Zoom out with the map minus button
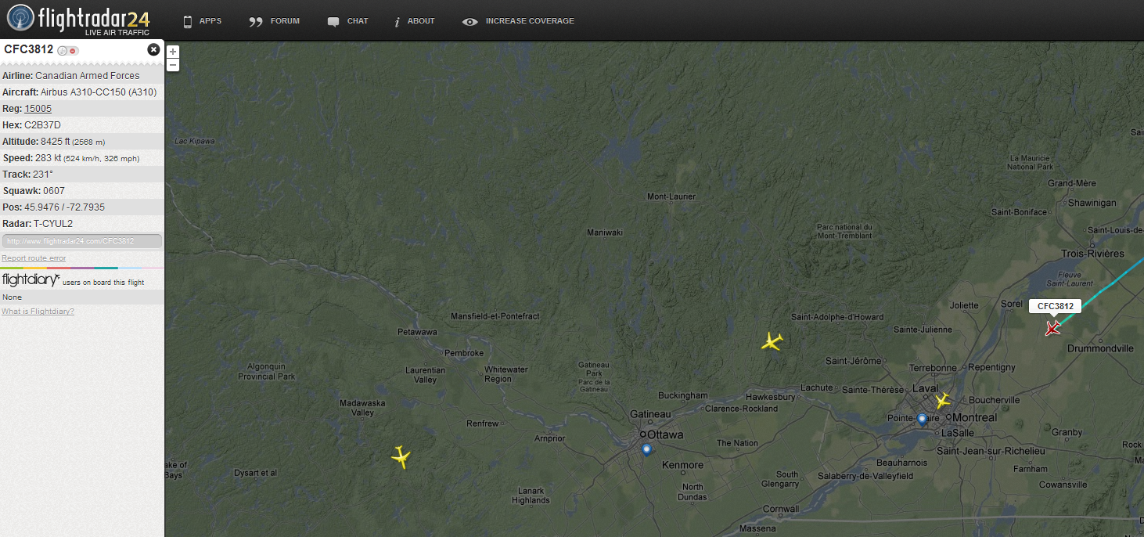 click(173, 64)
